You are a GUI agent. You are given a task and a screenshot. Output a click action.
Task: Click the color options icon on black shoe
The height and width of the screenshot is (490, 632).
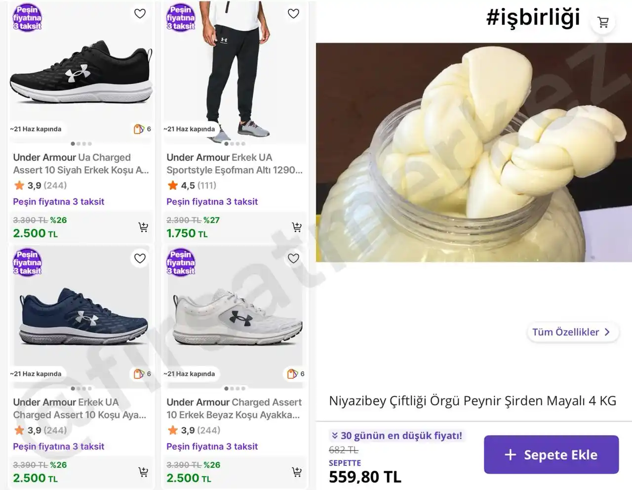click(x=139, y=129)
